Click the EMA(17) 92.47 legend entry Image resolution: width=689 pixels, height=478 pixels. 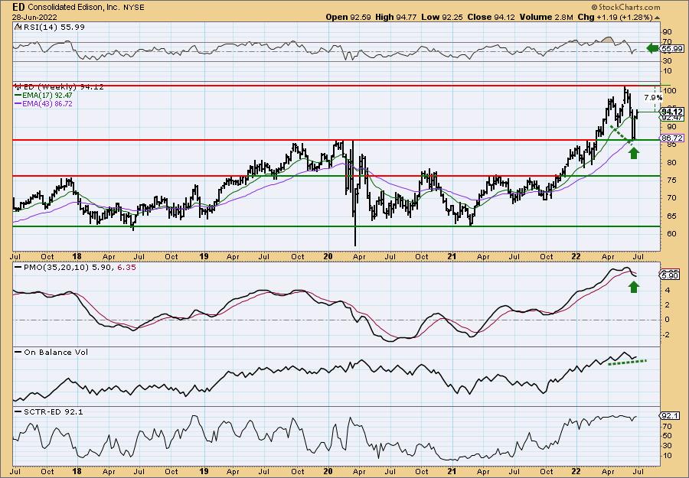(x=47, y=96)
